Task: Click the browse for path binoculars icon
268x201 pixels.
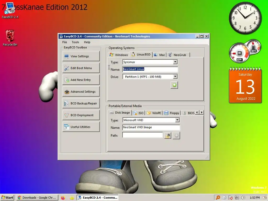Action: (x=168, y=136)
